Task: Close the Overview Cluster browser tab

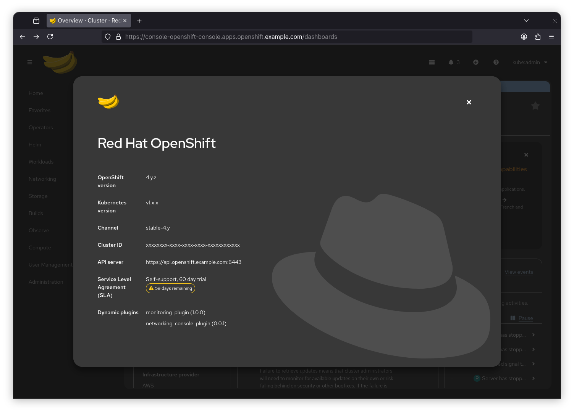Action: (125, 21)
